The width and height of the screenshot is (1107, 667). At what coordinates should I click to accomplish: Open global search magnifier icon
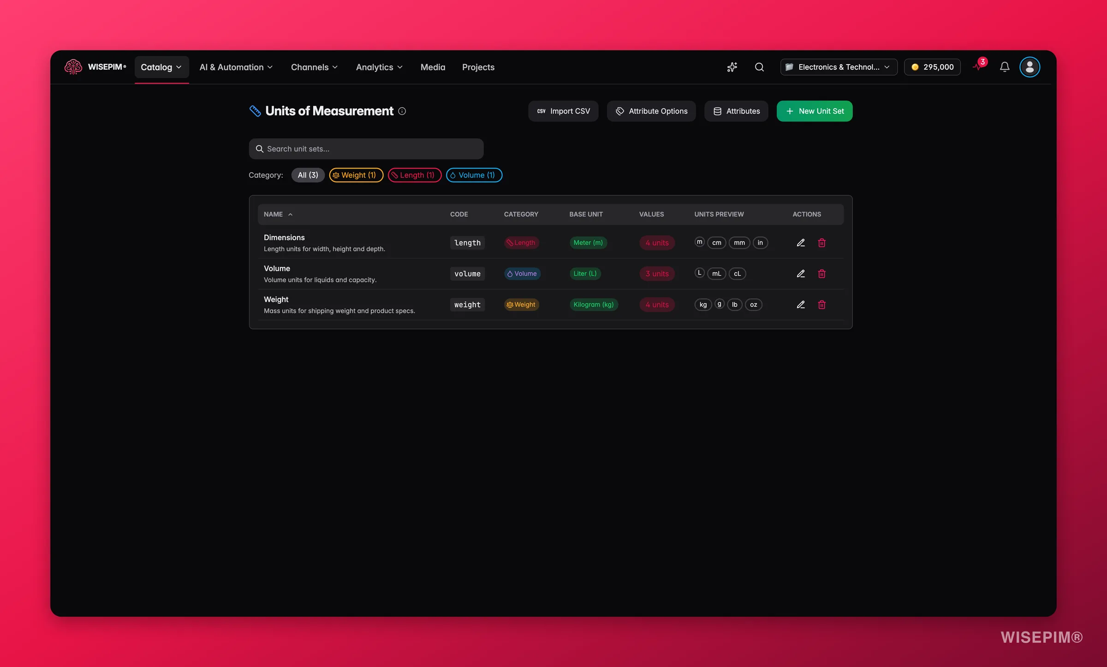click(759, 67)
